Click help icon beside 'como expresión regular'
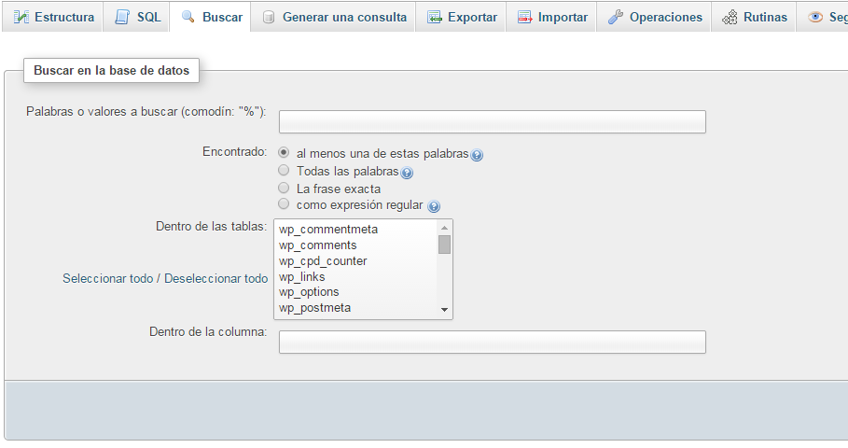 pos(434,206)
